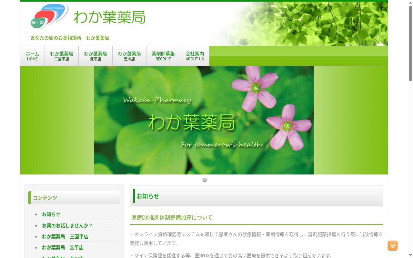Open わか葉薬局 淀平店 in the navigation bar
The image size is (413, 258).
coord(96,56)
